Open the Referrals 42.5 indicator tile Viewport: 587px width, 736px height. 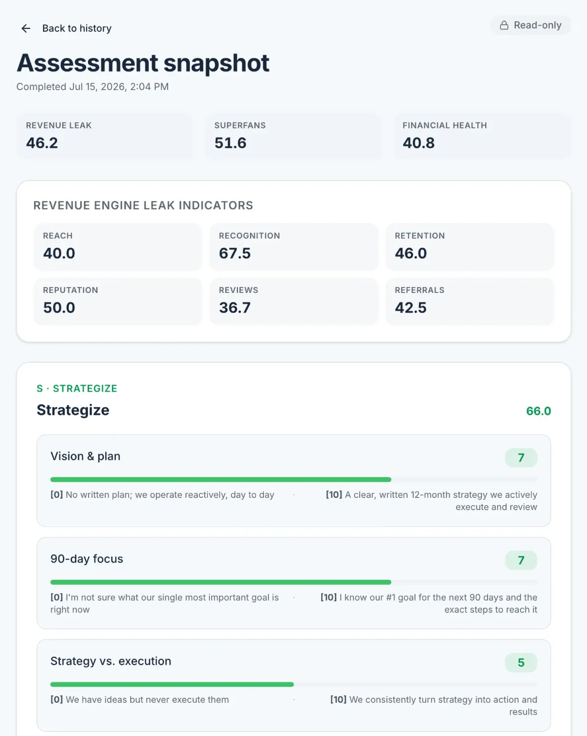pyautogui.click(x=470, y=301)
